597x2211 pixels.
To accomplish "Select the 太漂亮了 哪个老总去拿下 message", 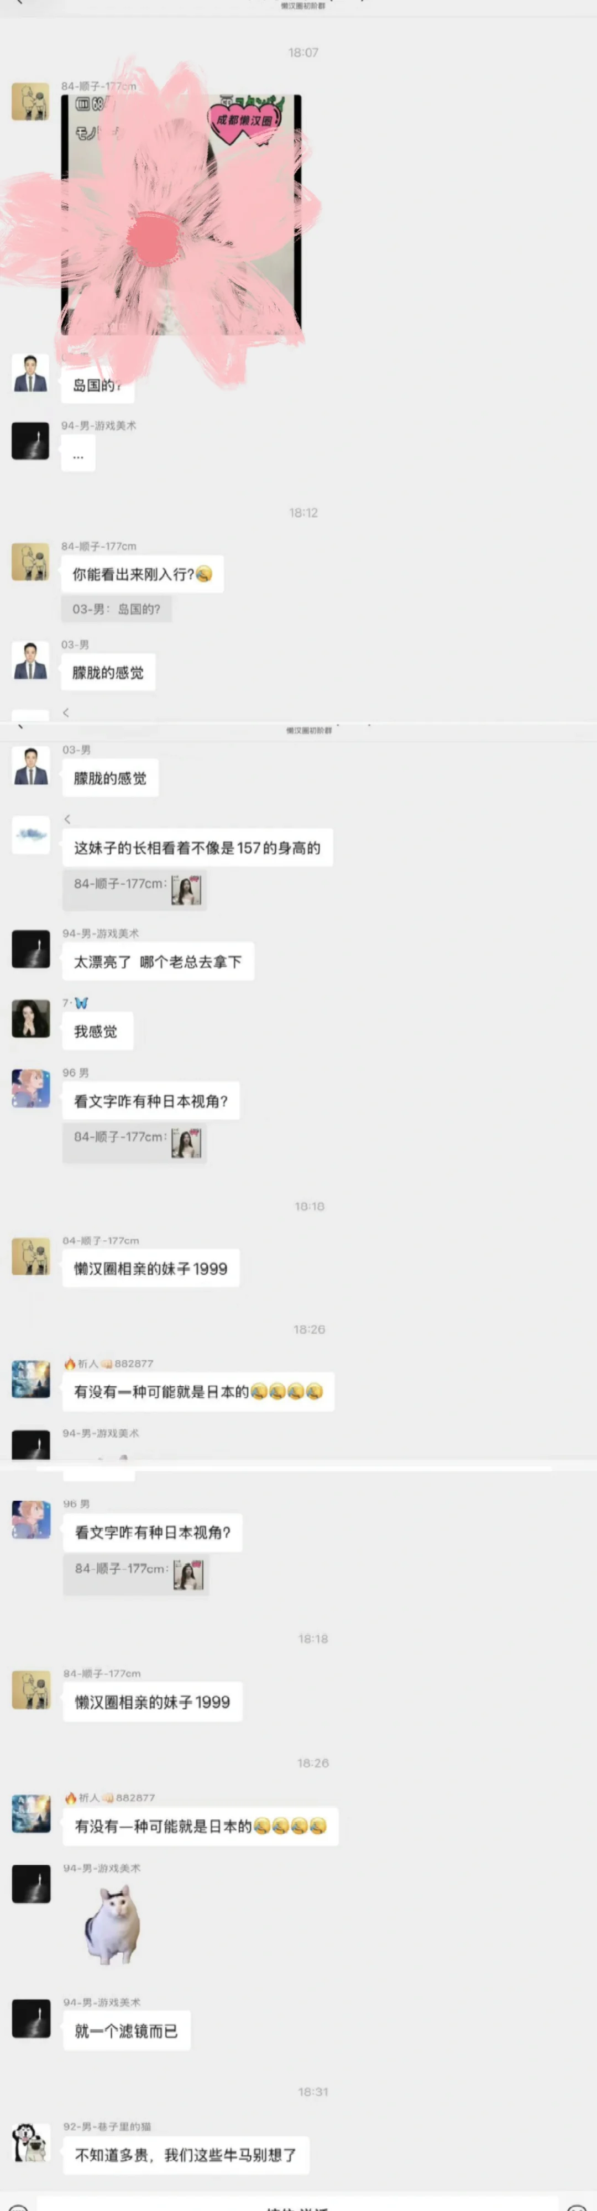I will [x=158, y=962].
